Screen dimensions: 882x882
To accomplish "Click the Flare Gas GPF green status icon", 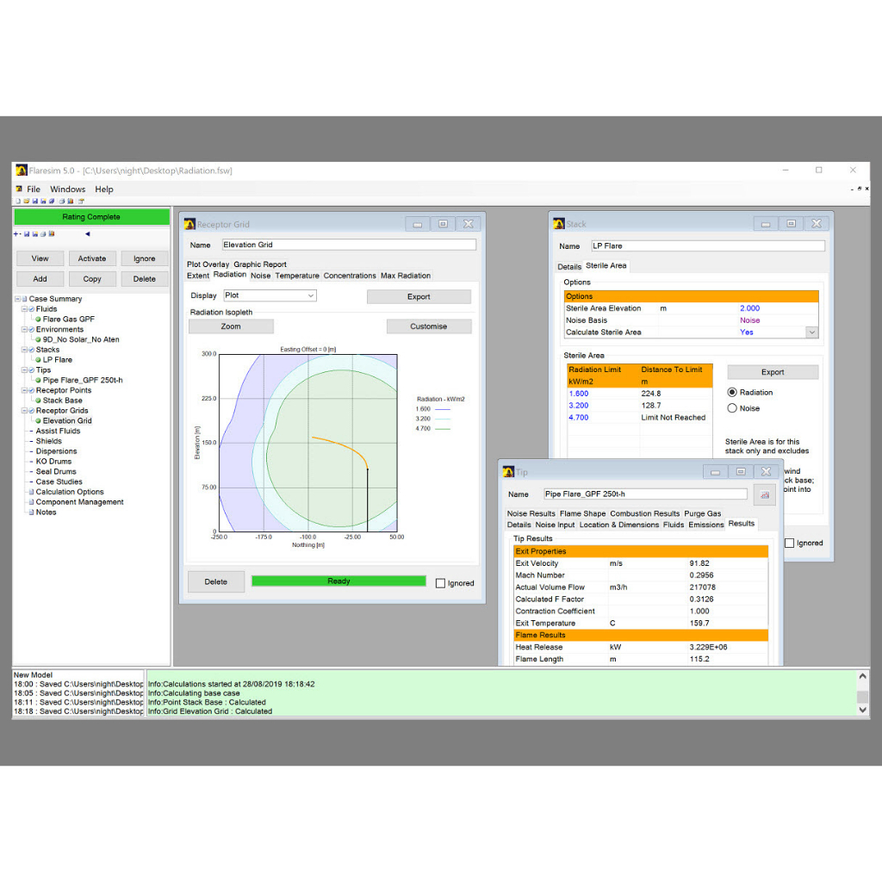I will click(38, 320).
